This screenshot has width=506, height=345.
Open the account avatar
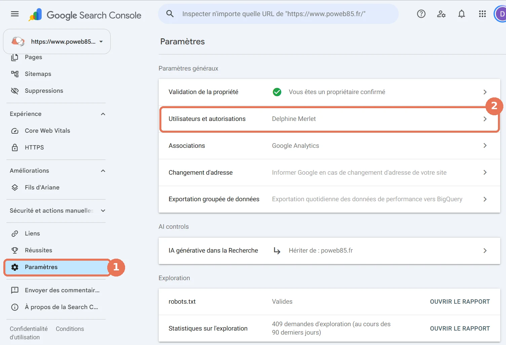(501, 14)
